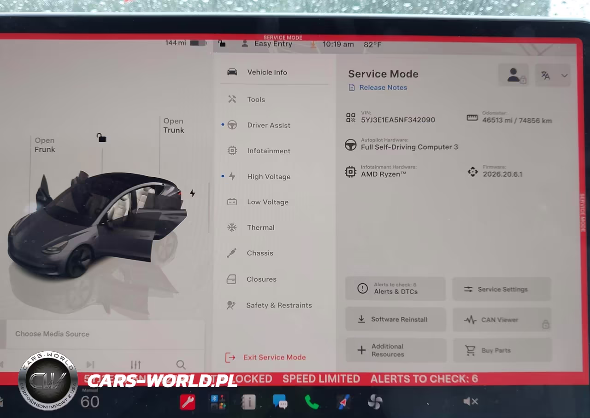Click the media search magnifier icon
This screenshot has height=418, width=590.
[181, 365]
